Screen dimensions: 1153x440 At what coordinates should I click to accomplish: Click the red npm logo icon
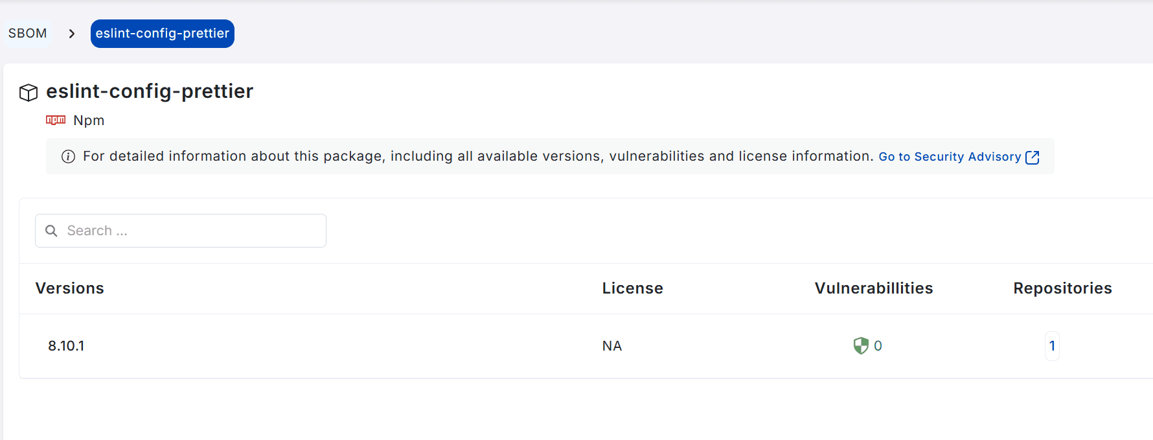(x=56, y=120)
